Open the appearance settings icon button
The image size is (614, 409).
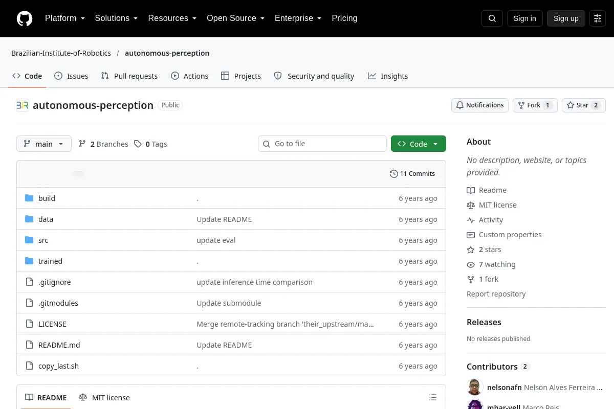click(x=598, y=18)
